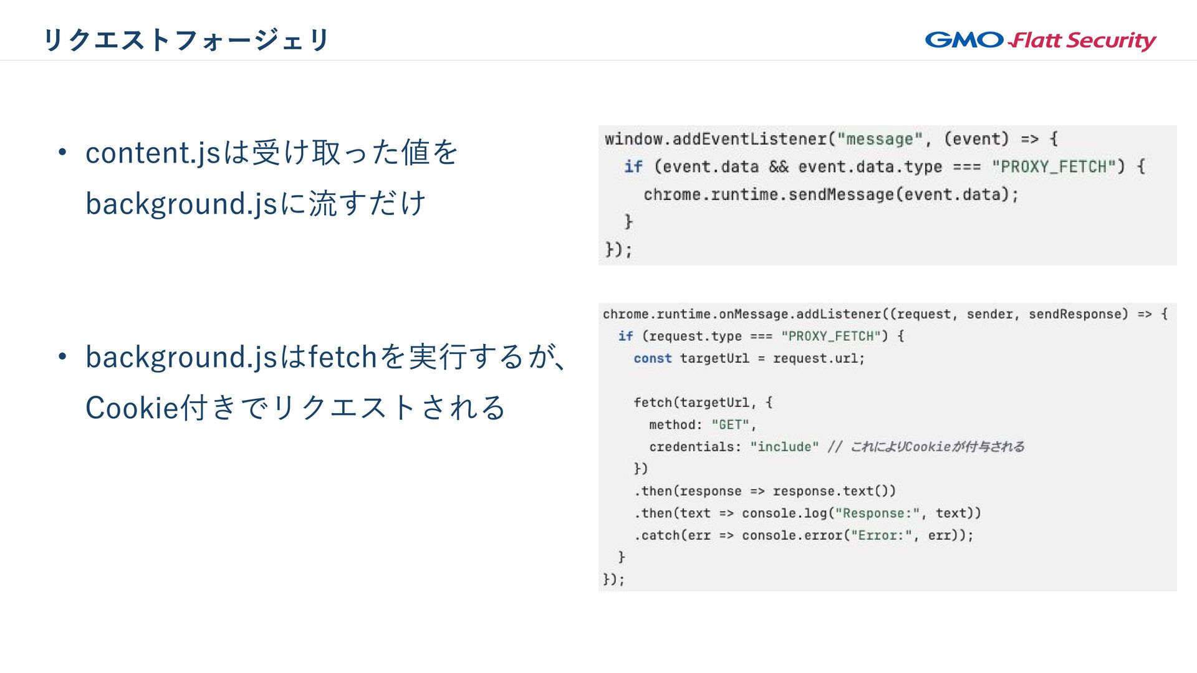
Task: Click the first bullet about content.js
Action: (x=271, y=153)
